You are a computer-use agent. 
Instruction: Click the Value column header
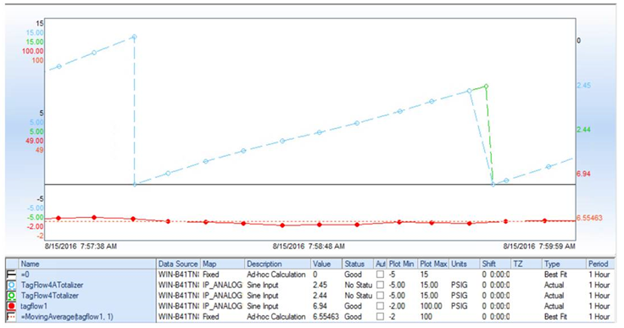(x=326, y=264)
